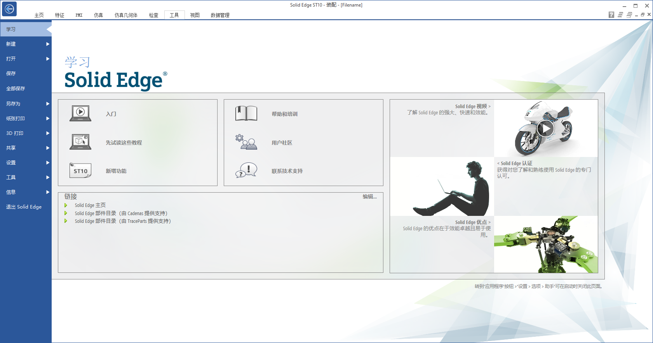Viewport: 653px width, 343px height.
Task: Switch to the 检查 ribbon tab
Action: [x=153, y=15]
